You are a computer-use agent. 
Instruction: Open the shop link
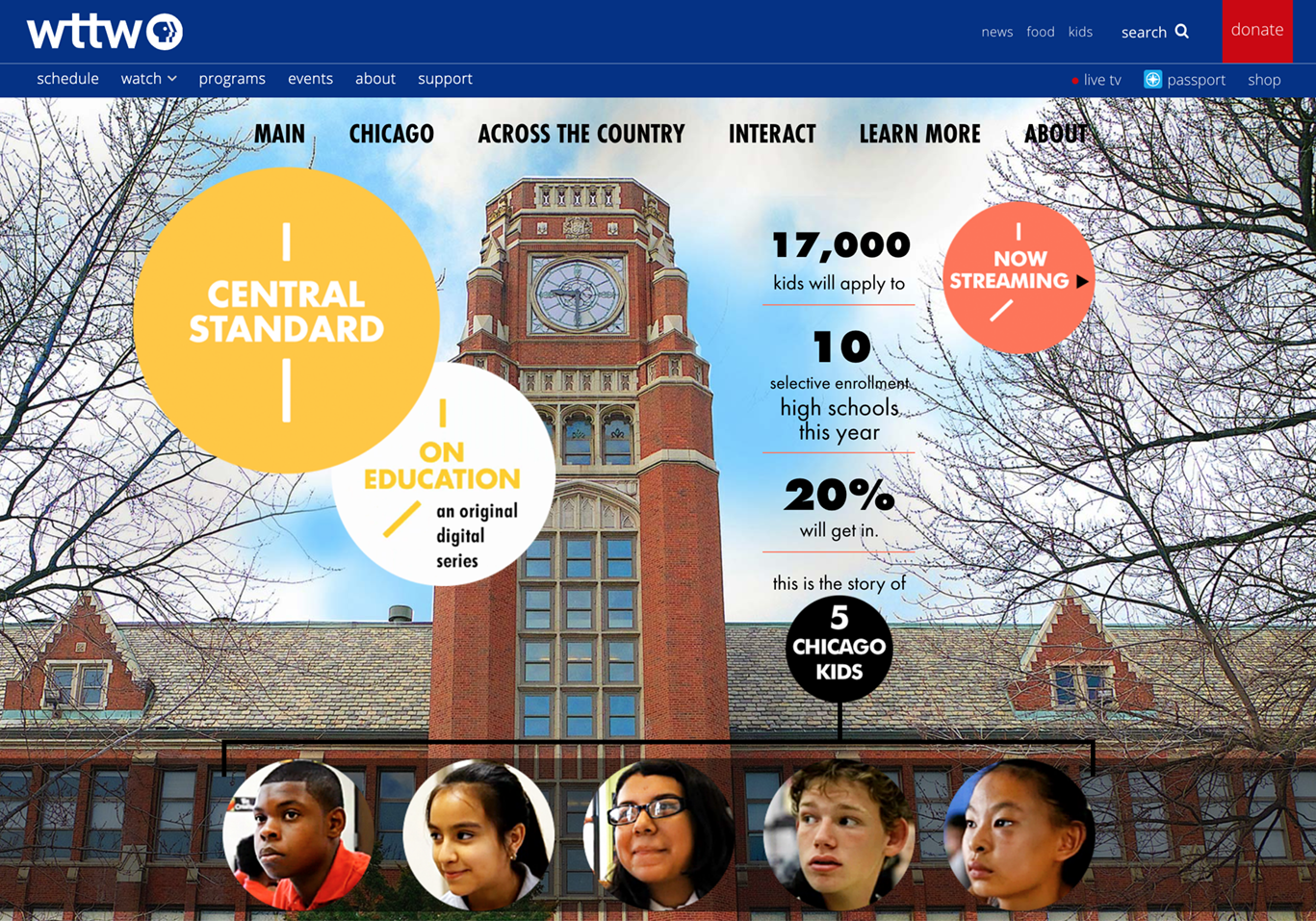[1264, 80]
